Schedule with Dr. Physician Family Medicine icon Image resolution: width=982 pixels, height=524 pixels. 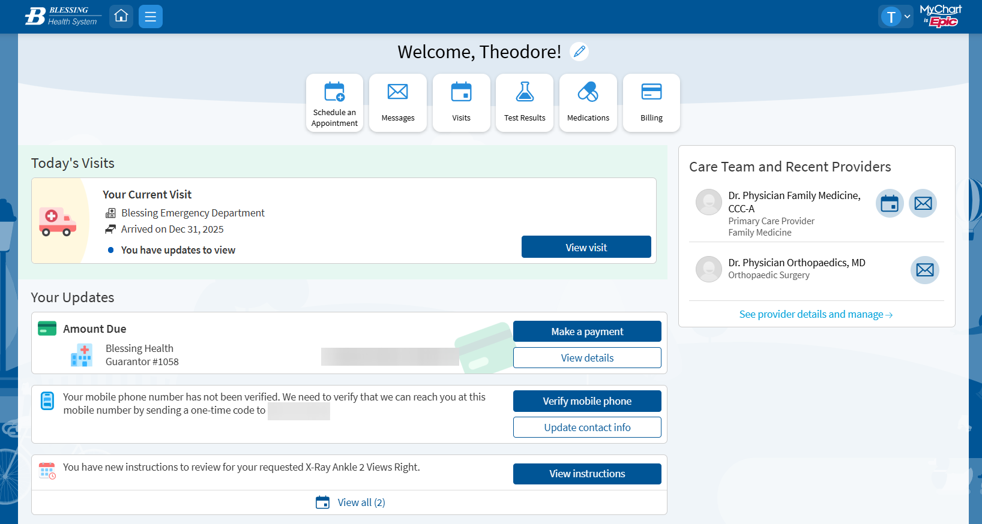[890, 203]
